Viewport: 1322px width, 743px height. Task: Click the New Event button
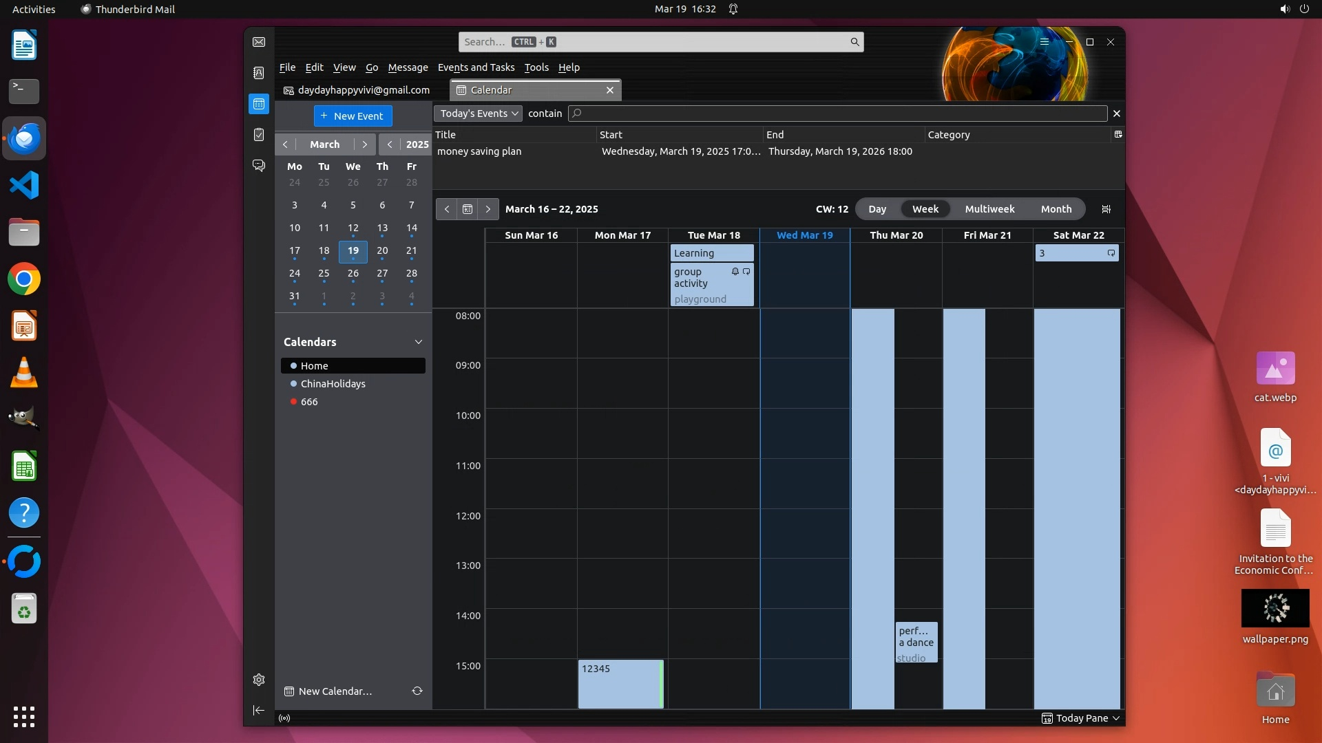(x=353, y=116)
